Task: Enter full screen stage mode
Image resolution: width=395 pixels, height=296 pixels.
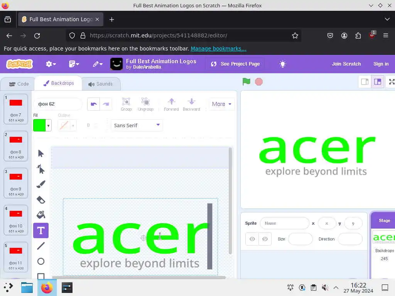Action: click(x=392, y=82)
